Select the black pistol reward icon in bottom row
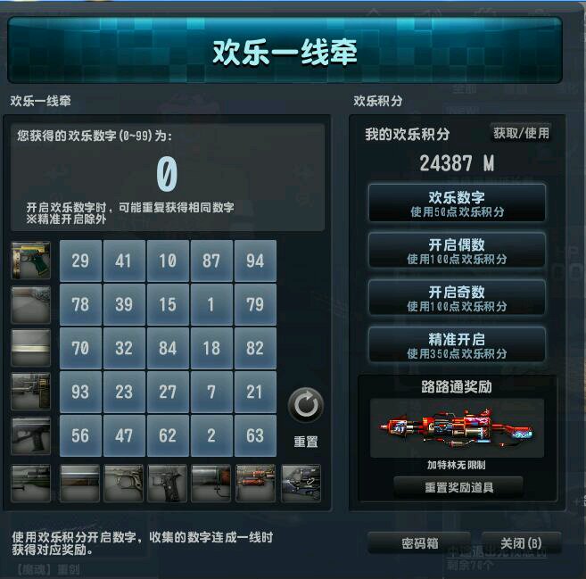586x579 pixels. point(167,483)
